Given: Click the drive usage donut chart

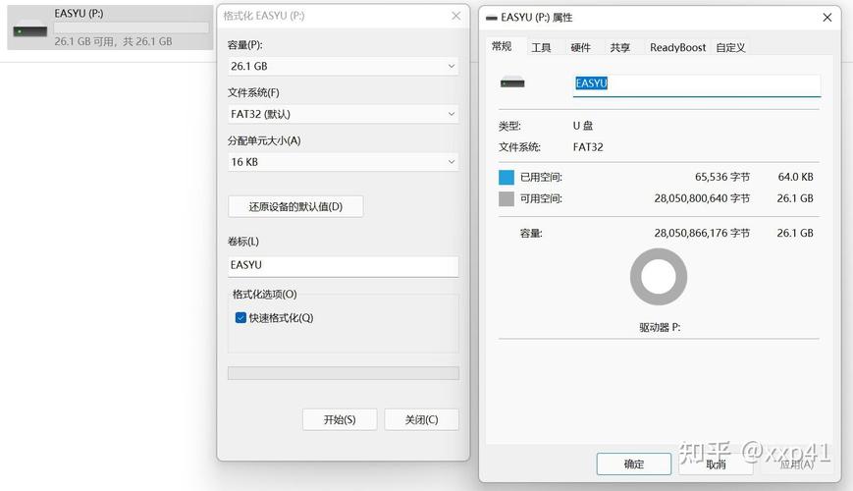Looking at the screenshot, I should (659, 277).
